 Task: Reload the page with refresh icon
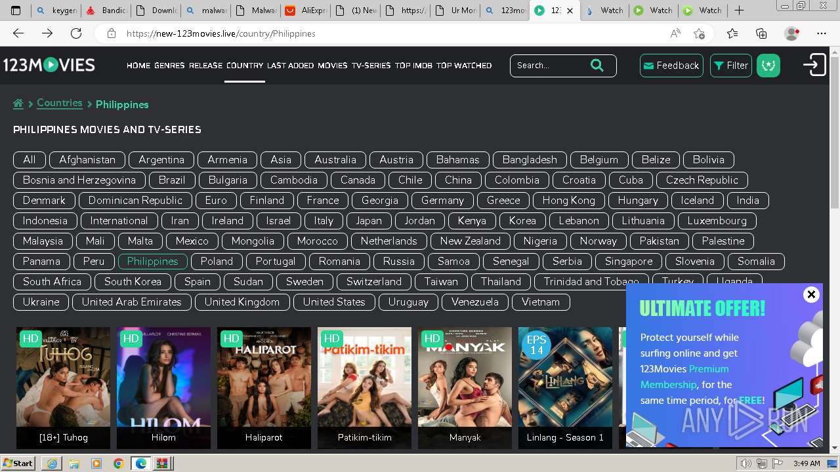[76, 33]
